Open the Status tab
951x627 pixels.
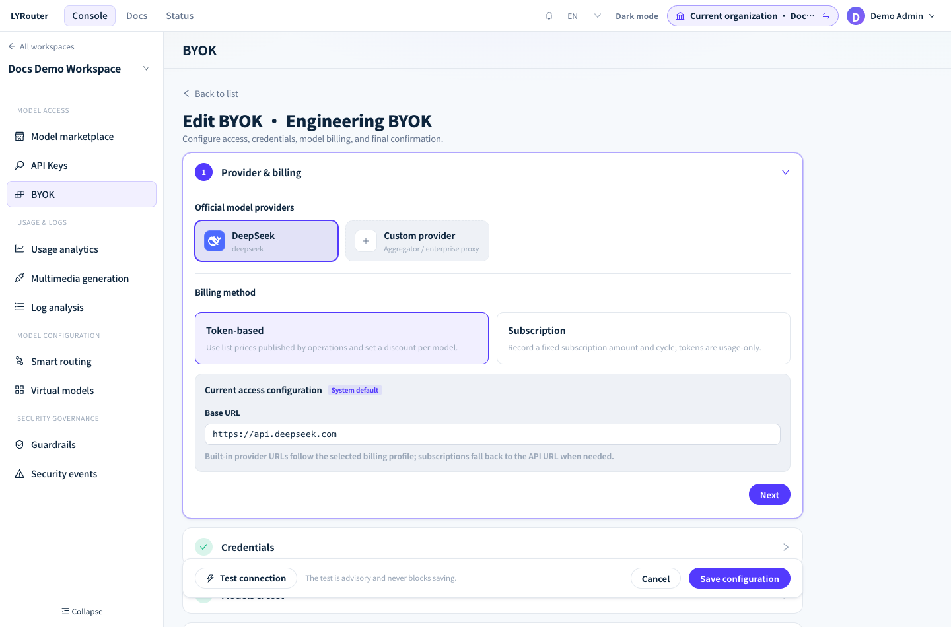tap(180, 16)
